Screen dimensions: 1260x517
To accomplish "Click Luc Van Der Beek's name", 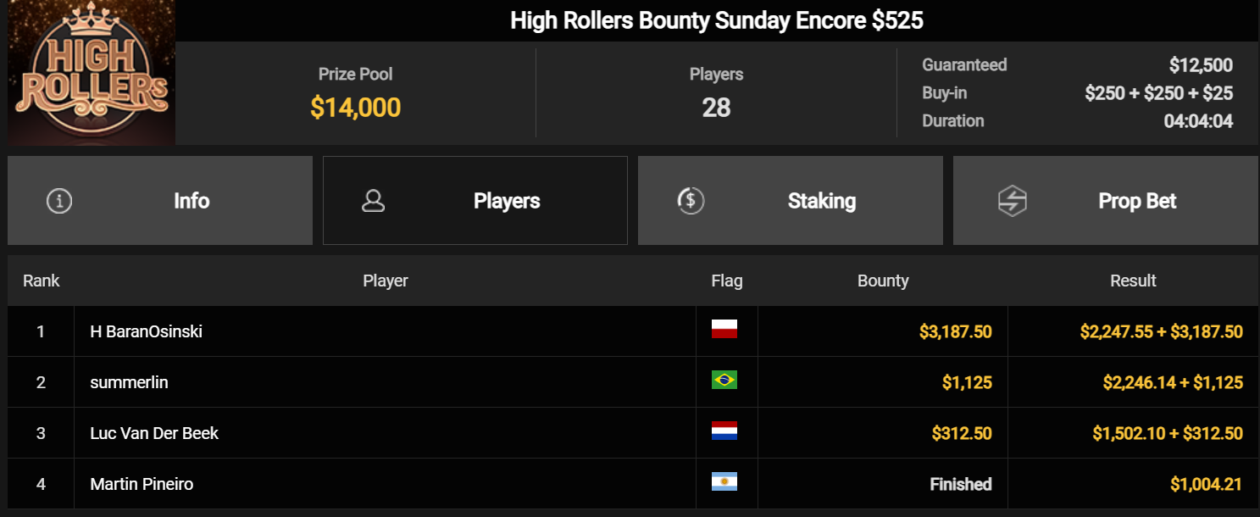I will (154, 433).
